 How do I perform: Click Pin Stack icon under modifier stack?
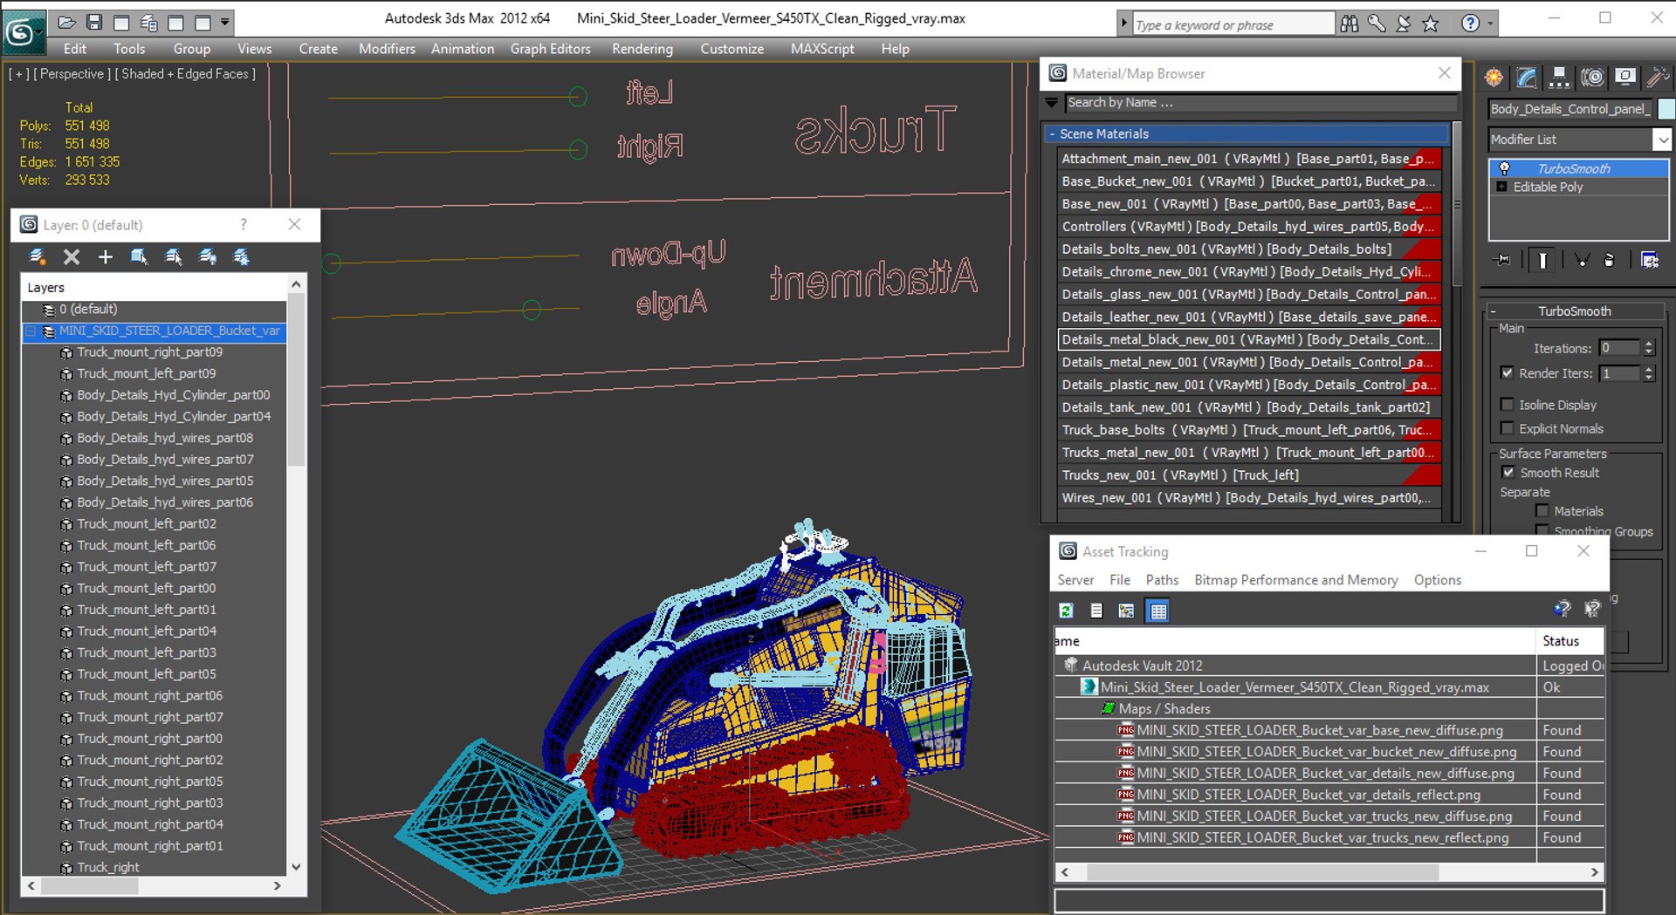click(1502, 260)
